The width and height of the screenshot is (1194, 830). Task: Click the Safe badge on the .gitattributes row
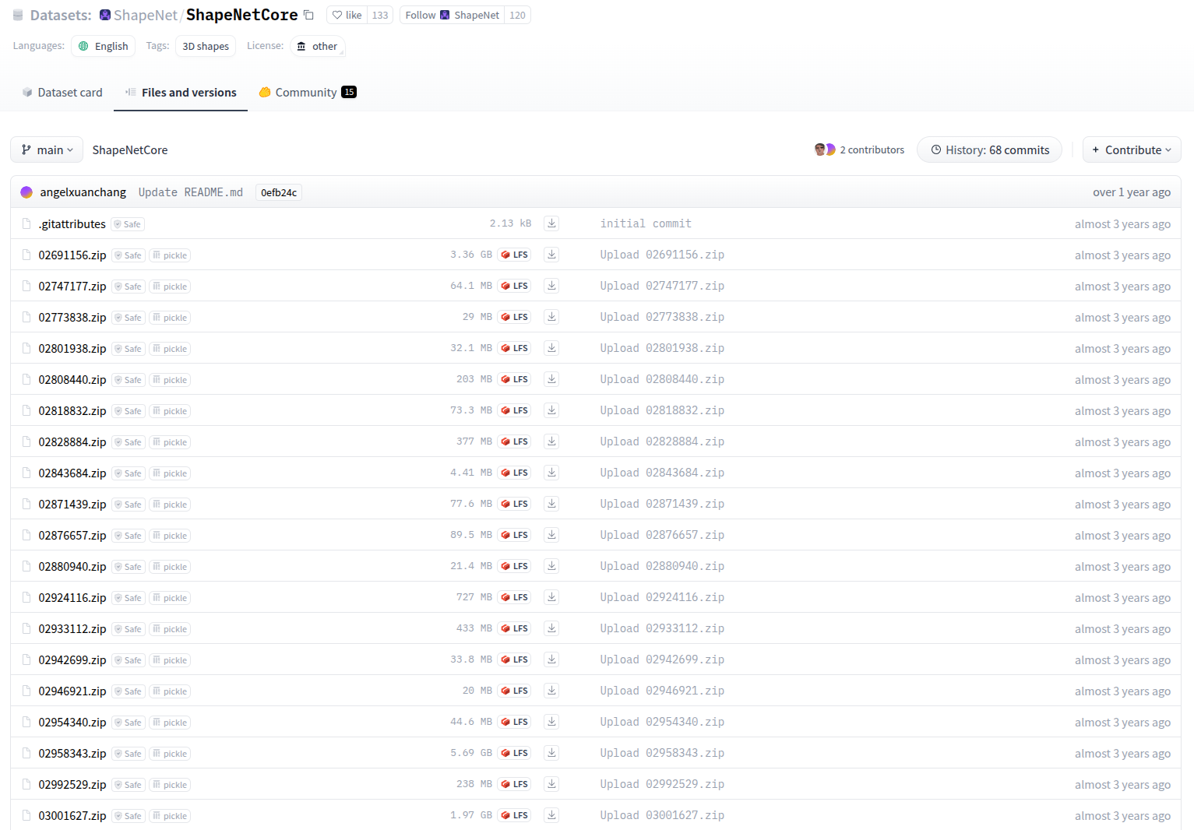tap(128, 224)
